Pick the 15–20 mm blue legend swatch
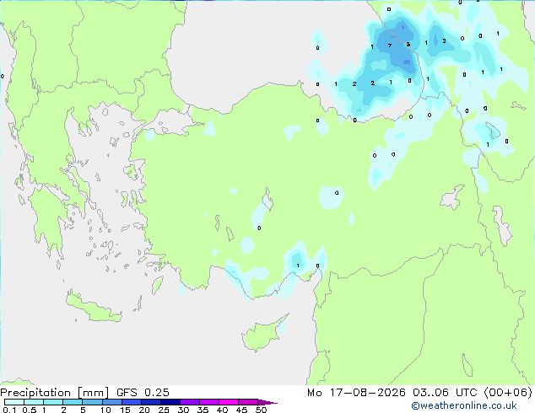The height and width of the screenshot is (413, 535). pyautogui.click(x=131, y=402)
